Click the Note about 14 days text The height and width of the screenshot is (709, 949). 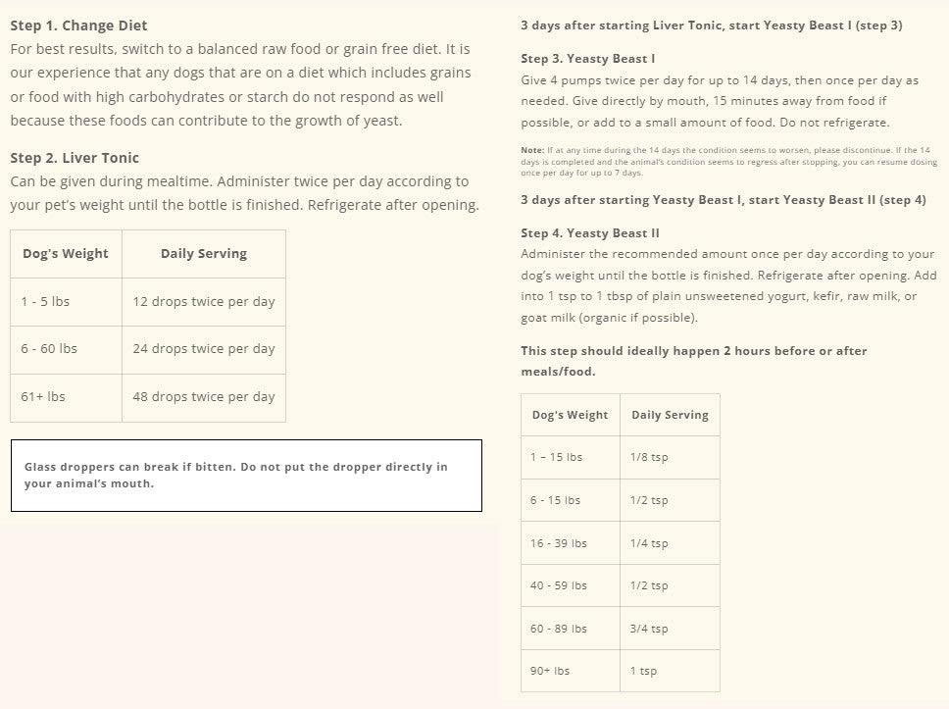pyautogui.click(x=728, y=161)
